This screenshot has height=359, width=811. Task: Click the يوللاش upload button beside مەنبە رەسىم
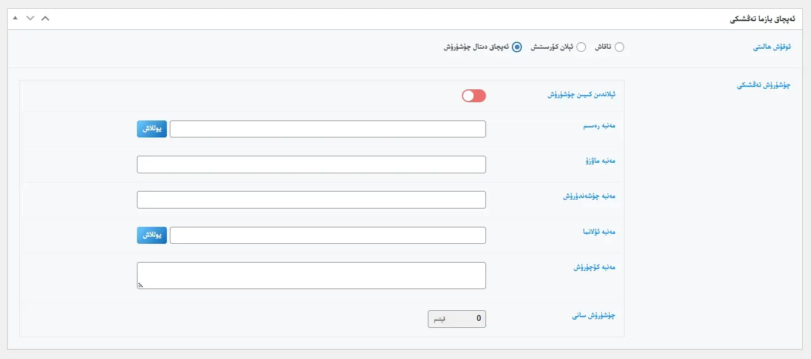[x=152, y=129]
